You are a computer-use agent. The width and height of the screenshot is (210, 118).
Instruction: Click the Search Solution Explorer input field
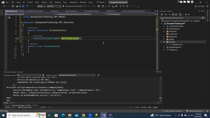pos(180,18)
